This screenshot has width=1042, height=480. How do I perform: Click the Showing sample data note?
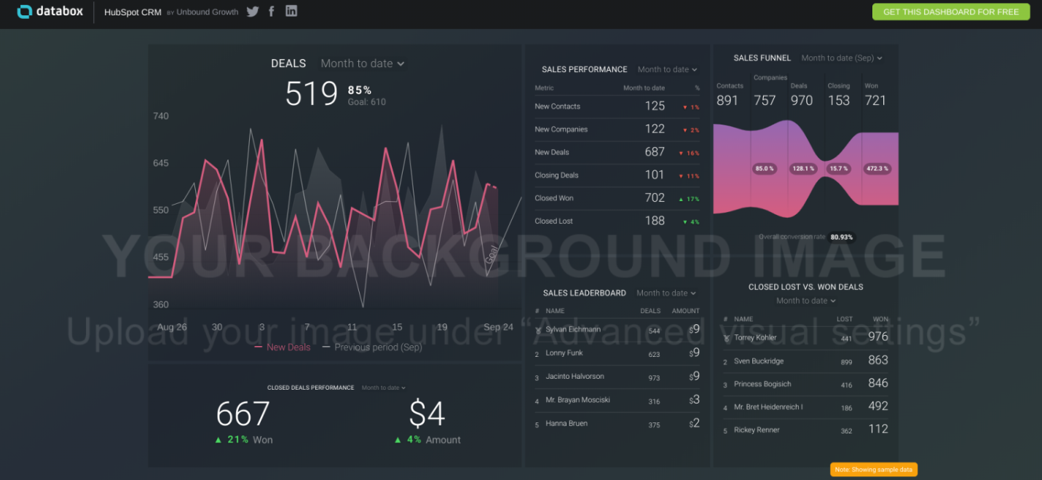(x=873, y=470)
